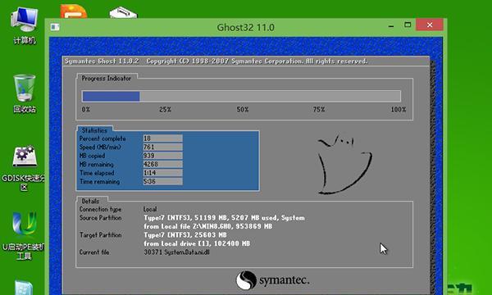Click the Time remaining label

pyautogui.click(x=100, y=182)
